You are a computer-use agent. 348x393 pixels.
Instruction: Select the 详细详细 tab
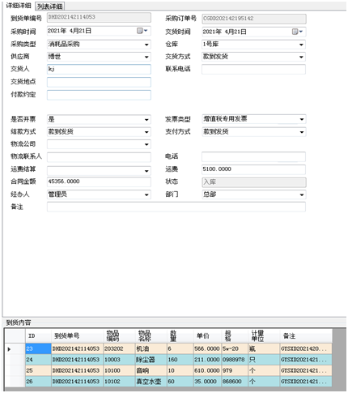coord(19,6)
